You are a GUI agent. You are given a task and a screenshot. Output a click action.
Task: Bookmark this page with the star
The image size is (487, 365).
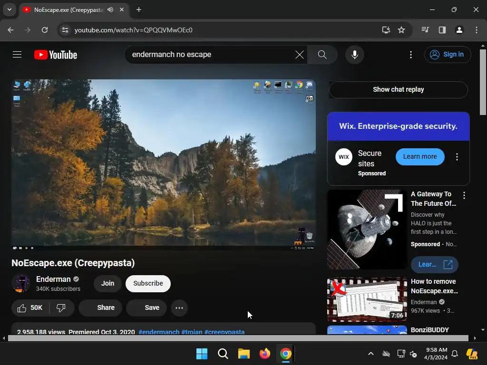click(401, 30)
